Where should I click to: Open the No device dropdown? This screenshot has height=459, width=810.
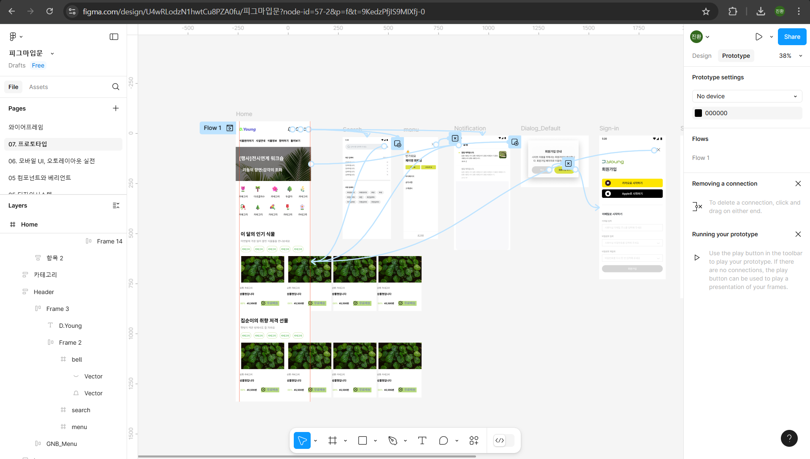[747, 96]
